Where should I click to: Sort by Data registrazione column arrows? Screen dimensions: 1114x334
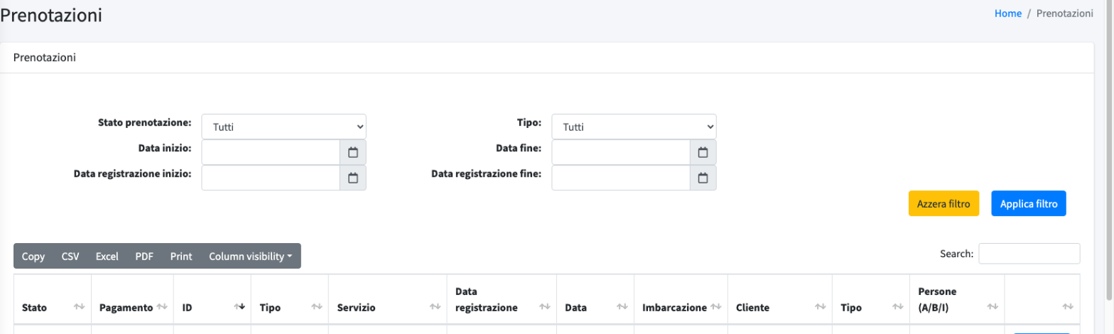[545, 307]
